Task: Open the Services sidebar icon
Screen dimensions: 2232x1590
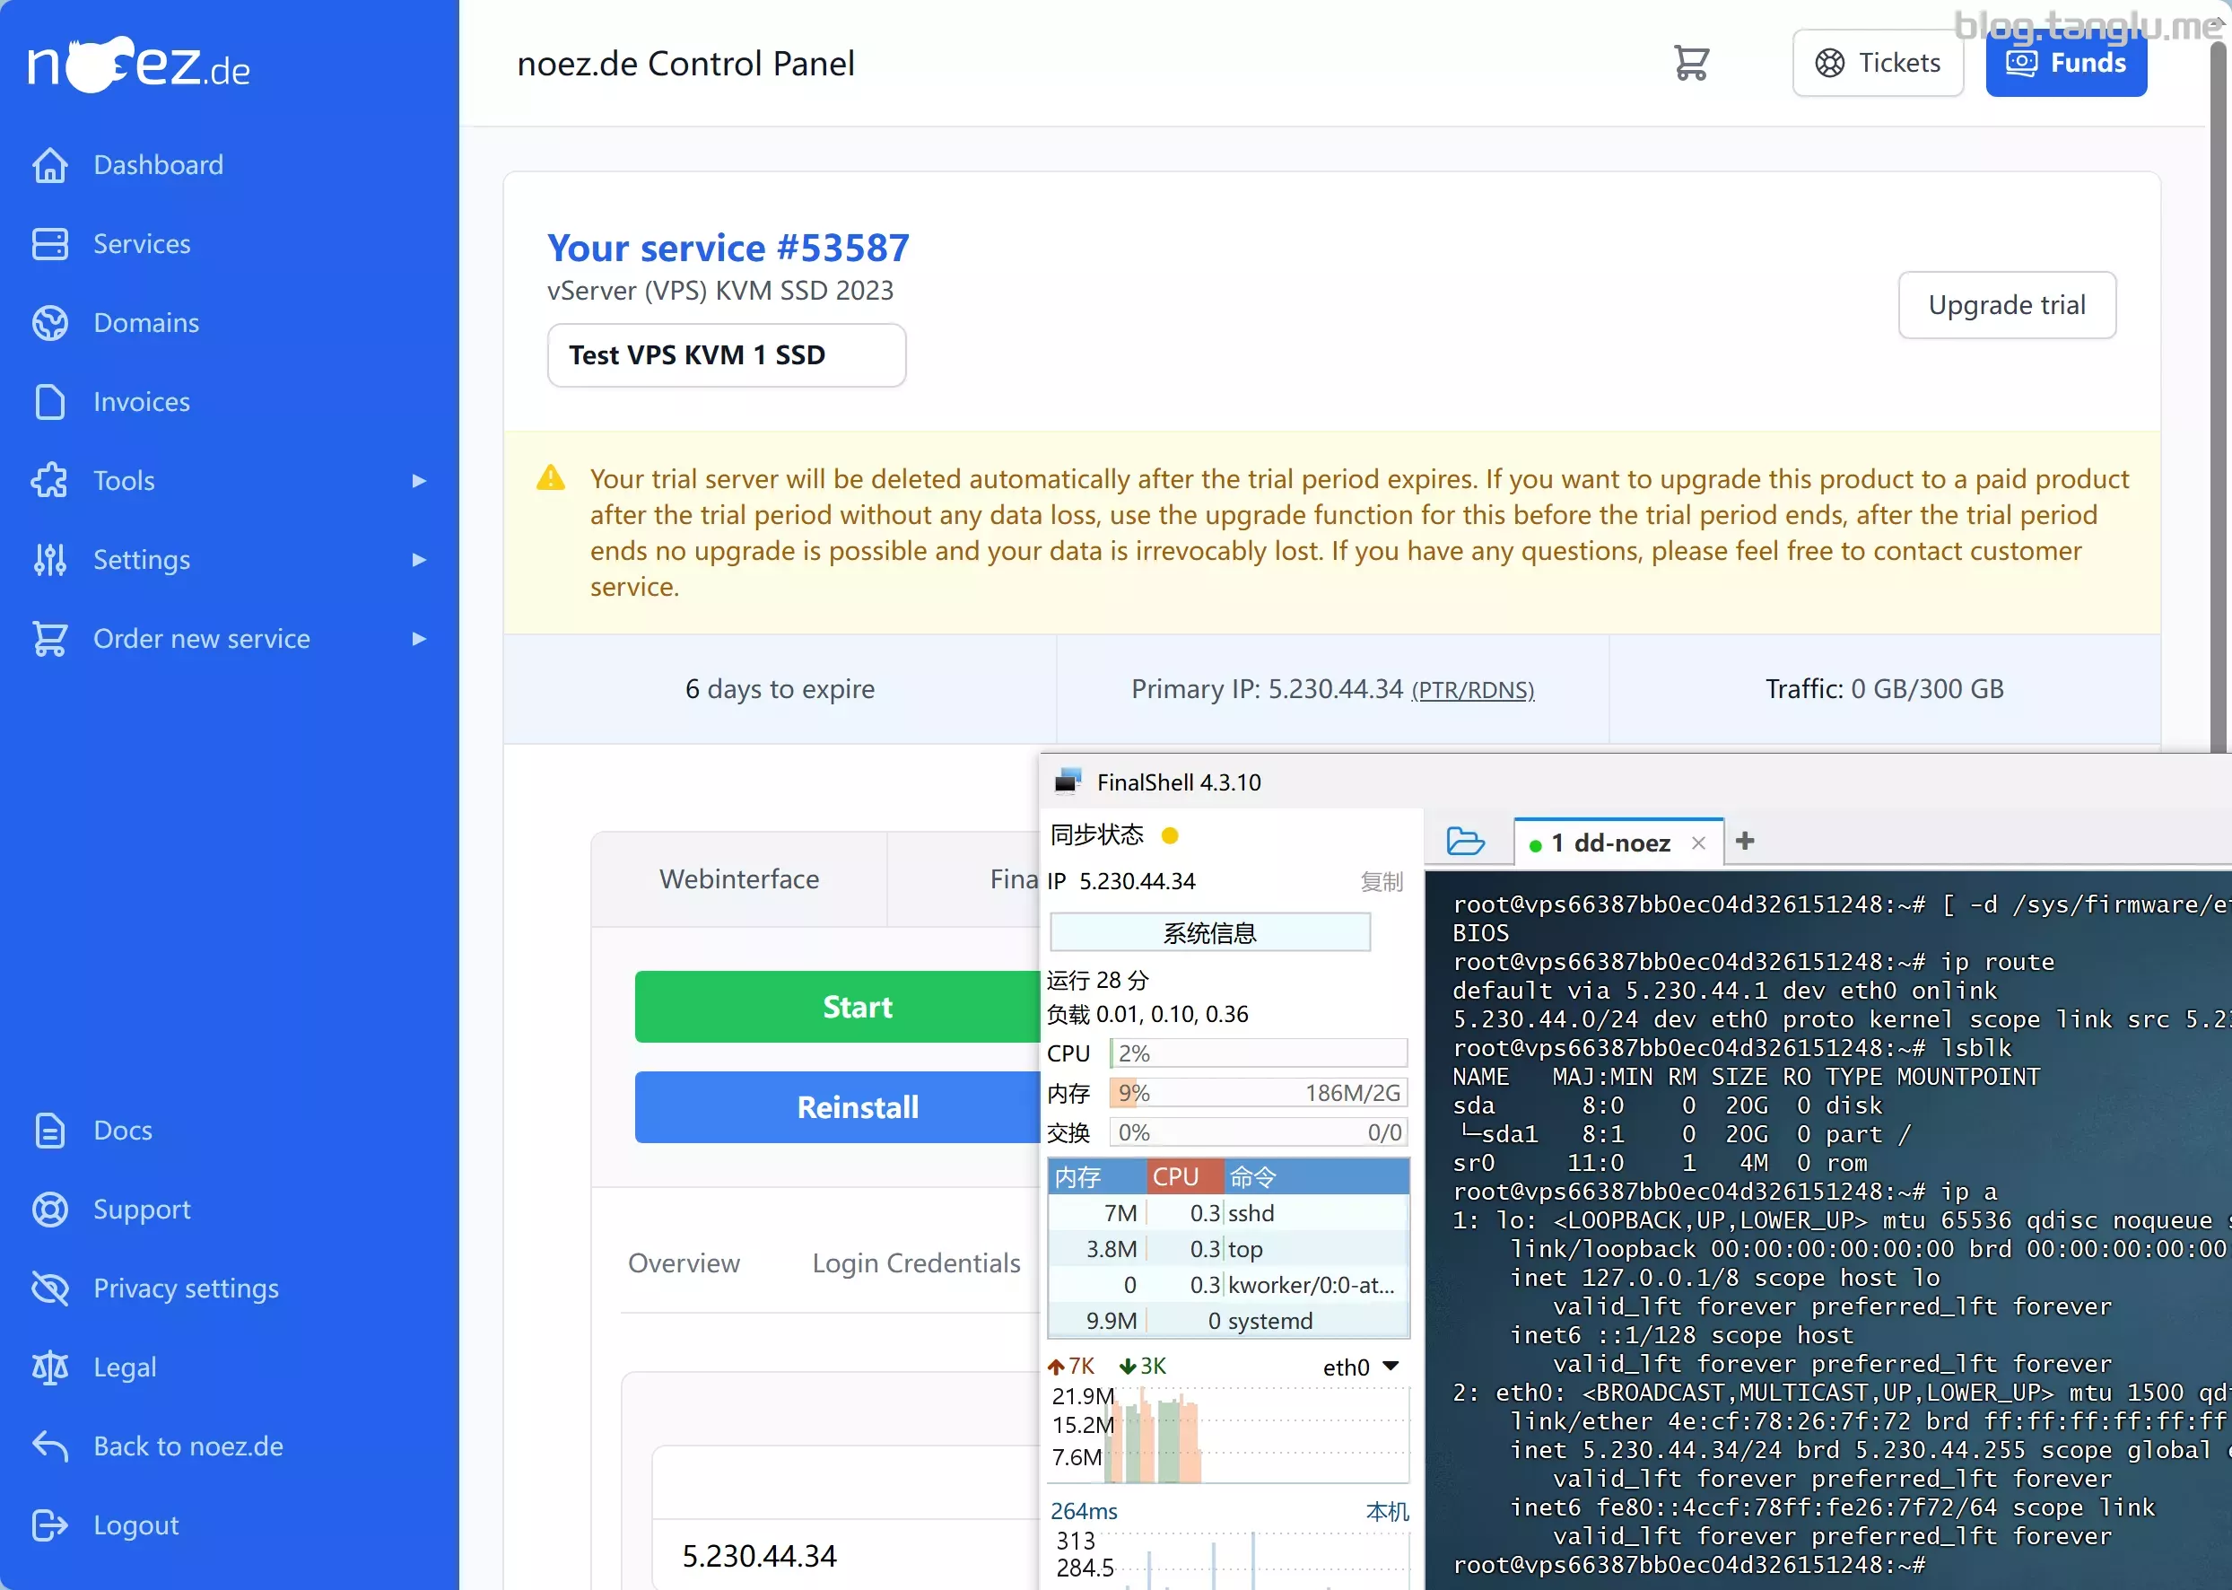Action: point(50,244)
